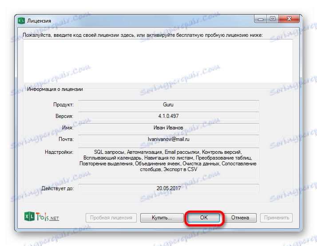This screenshot has width=317, height=246.
Task: Select the Имя field Иван Иванов
Action: 169,128
